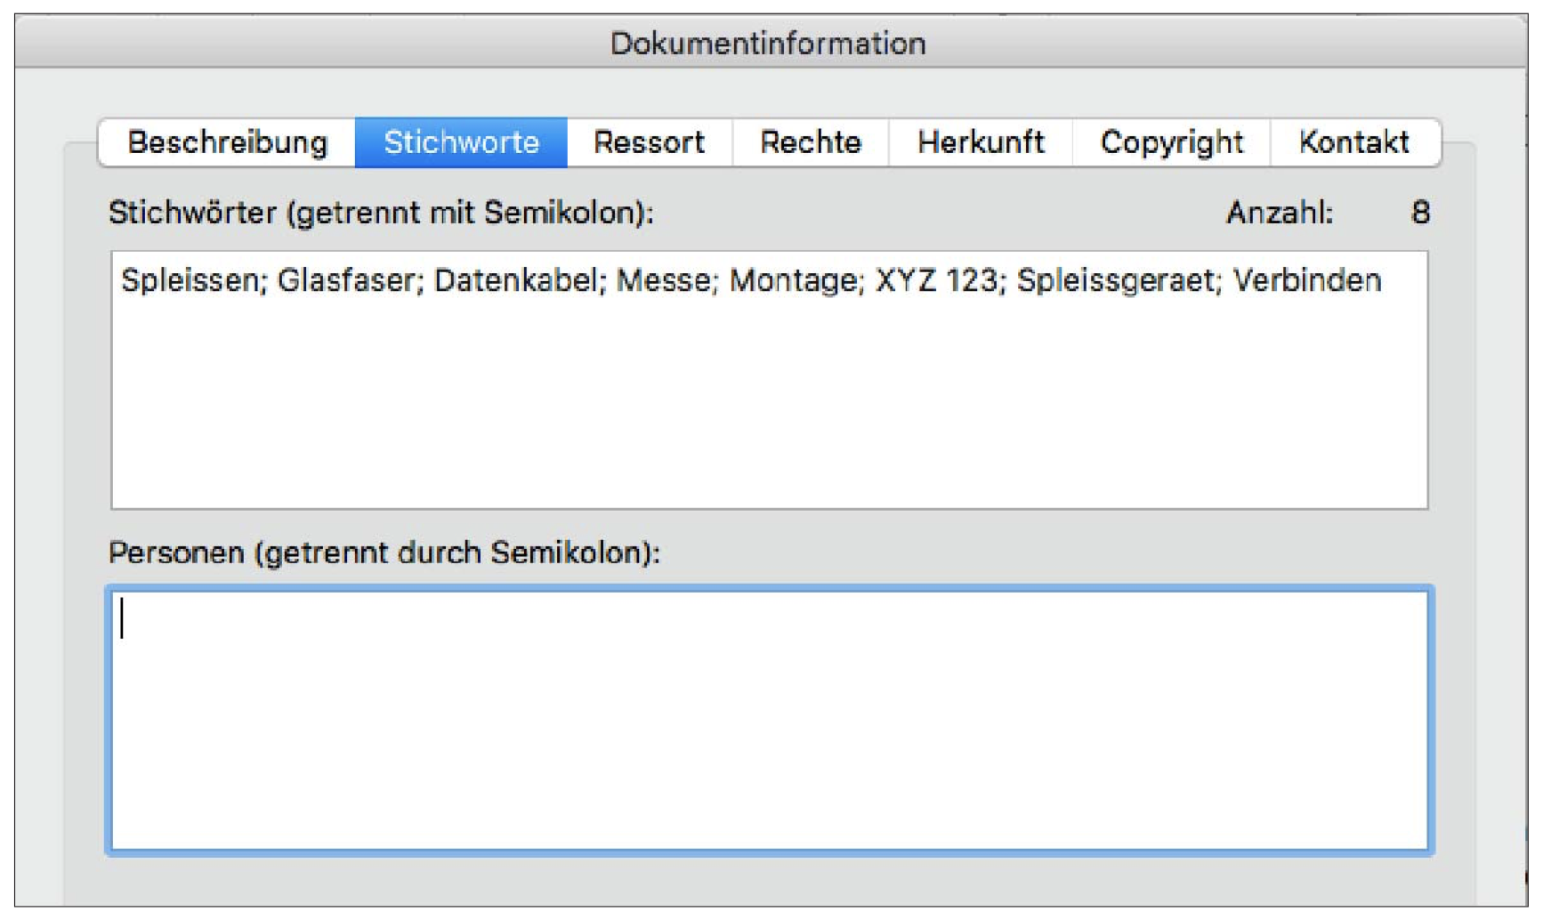1543x920 pixels.
Task: Click the last keyword Verbinden
Action: pos(1306,281)
